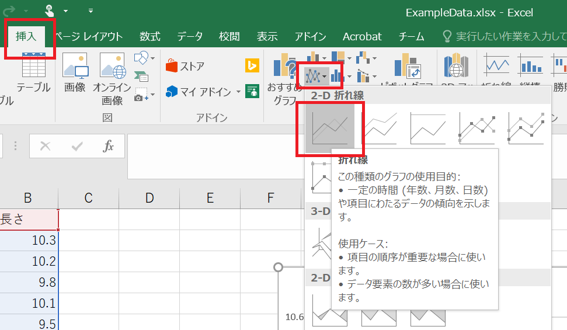Switch to 数式 (Formulas) tab
The width and height of the screenshot is (567, 330).
coord(150,36)
